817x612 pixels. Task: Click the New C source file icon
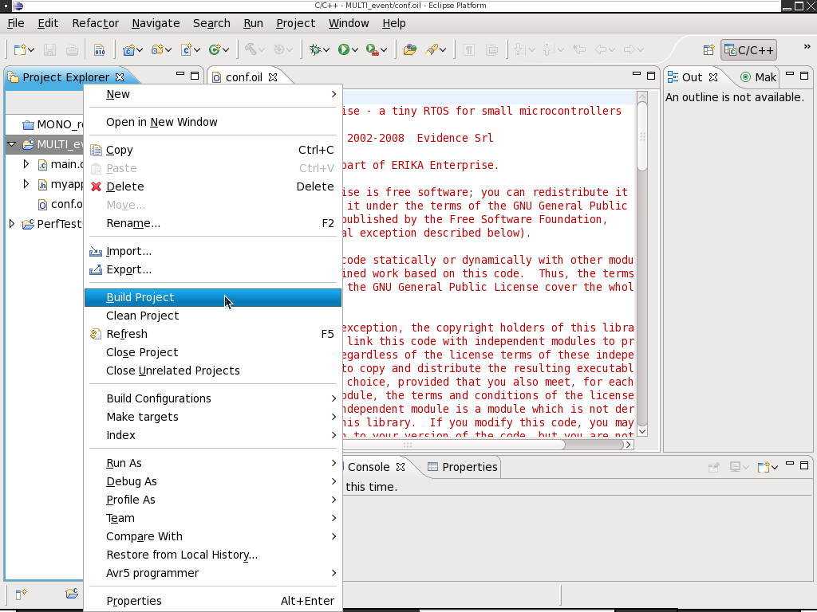pos(187,50)
